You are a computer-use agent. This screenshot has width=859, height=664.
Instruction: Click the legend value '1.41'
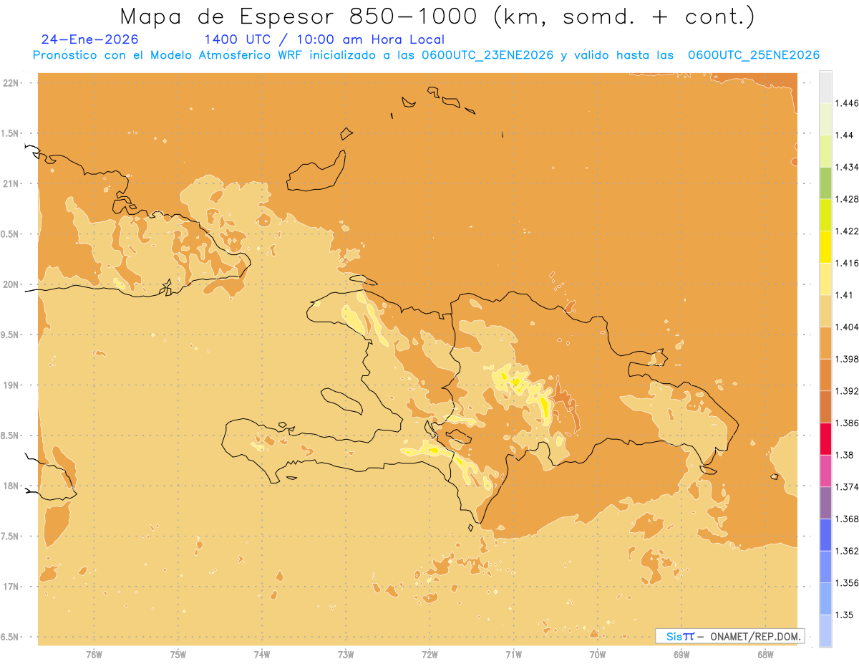click(844, 295)
